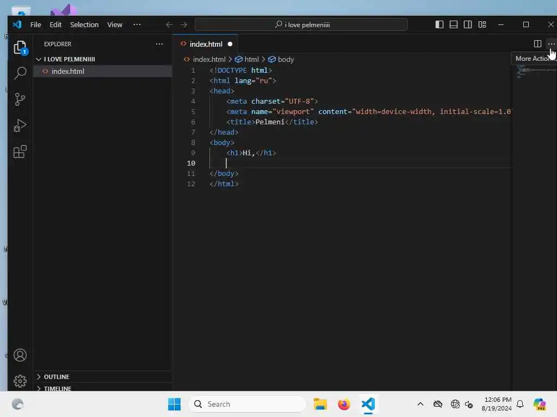557x417 pixels.
Task: Open the Search view in activity bar
Action: pyautogui.click(x=20, y=73)
